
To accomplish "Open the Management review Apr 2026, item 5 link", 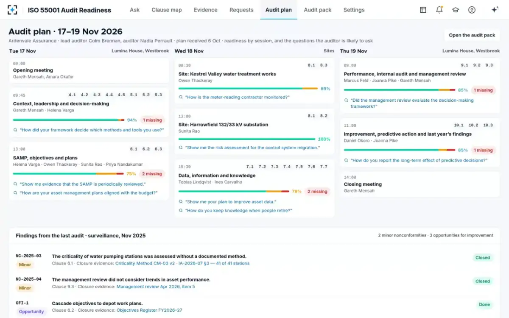I will (156, 287).
